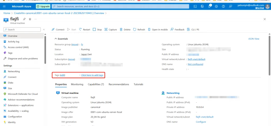271x126 pixels.
Task: Mark fiejfi as a favorite star
Action: coord(30,19)
